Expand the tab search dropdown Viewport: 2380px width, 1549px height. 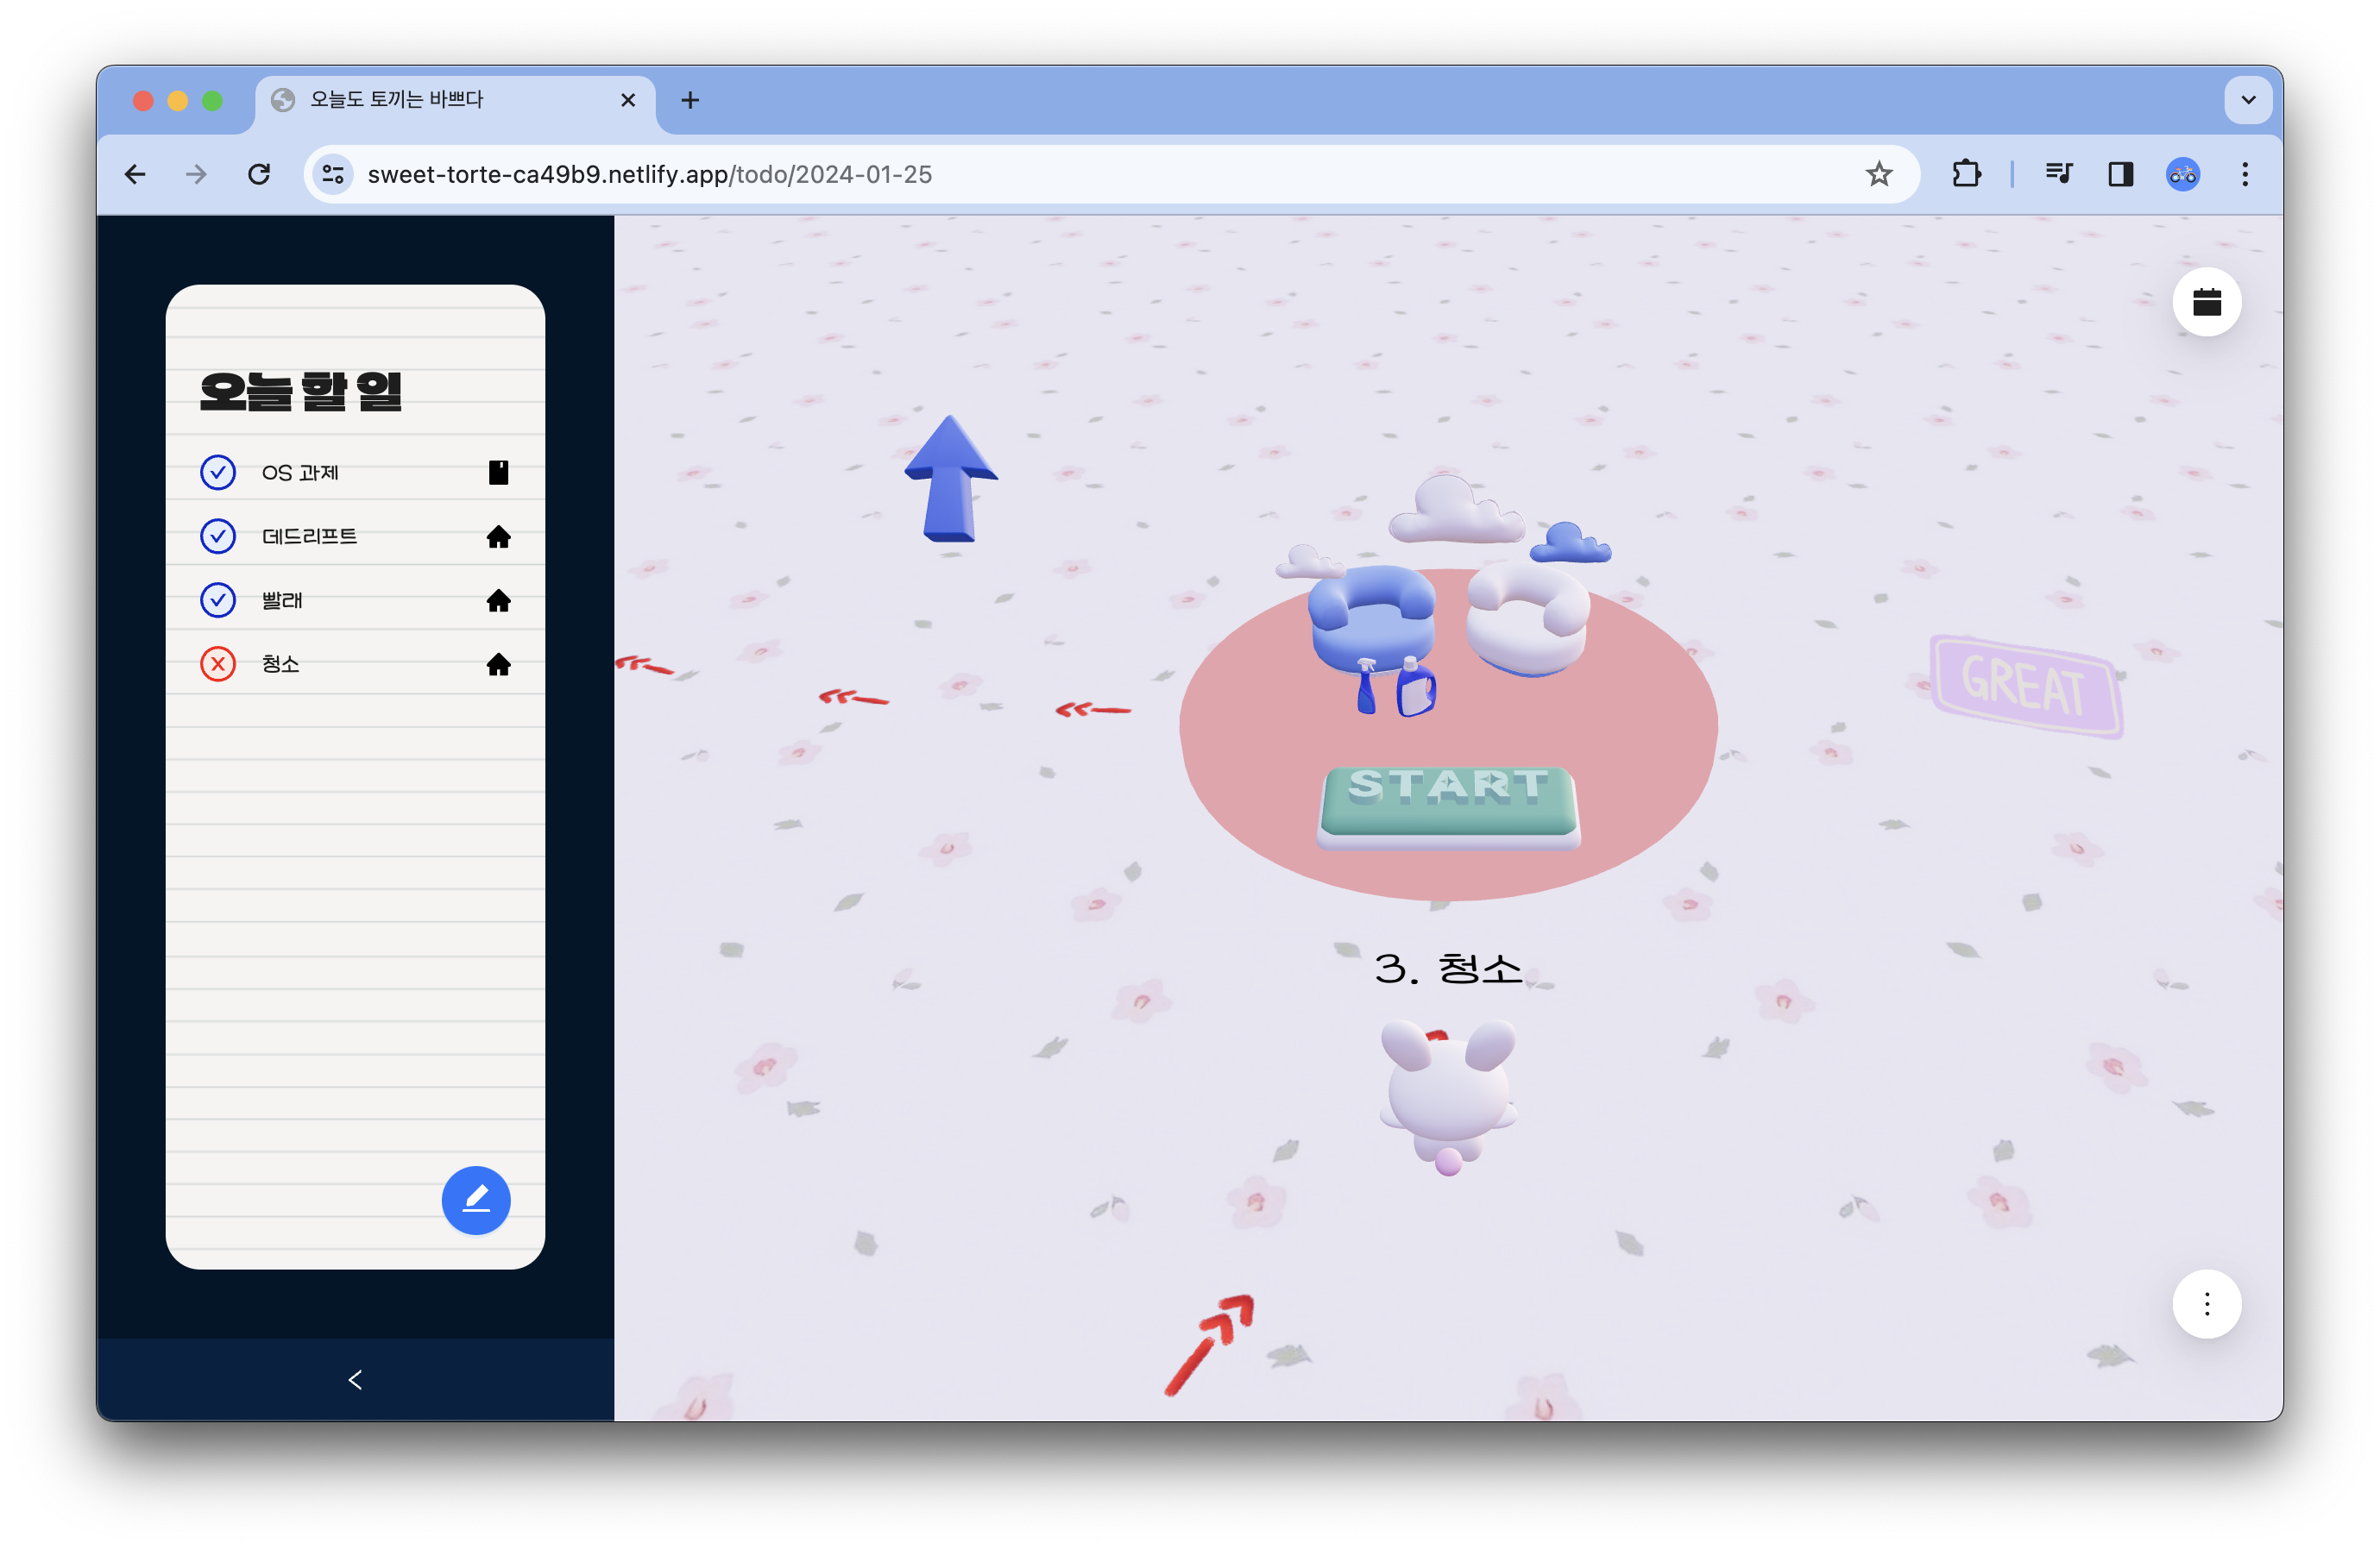tap(2248, 100)
